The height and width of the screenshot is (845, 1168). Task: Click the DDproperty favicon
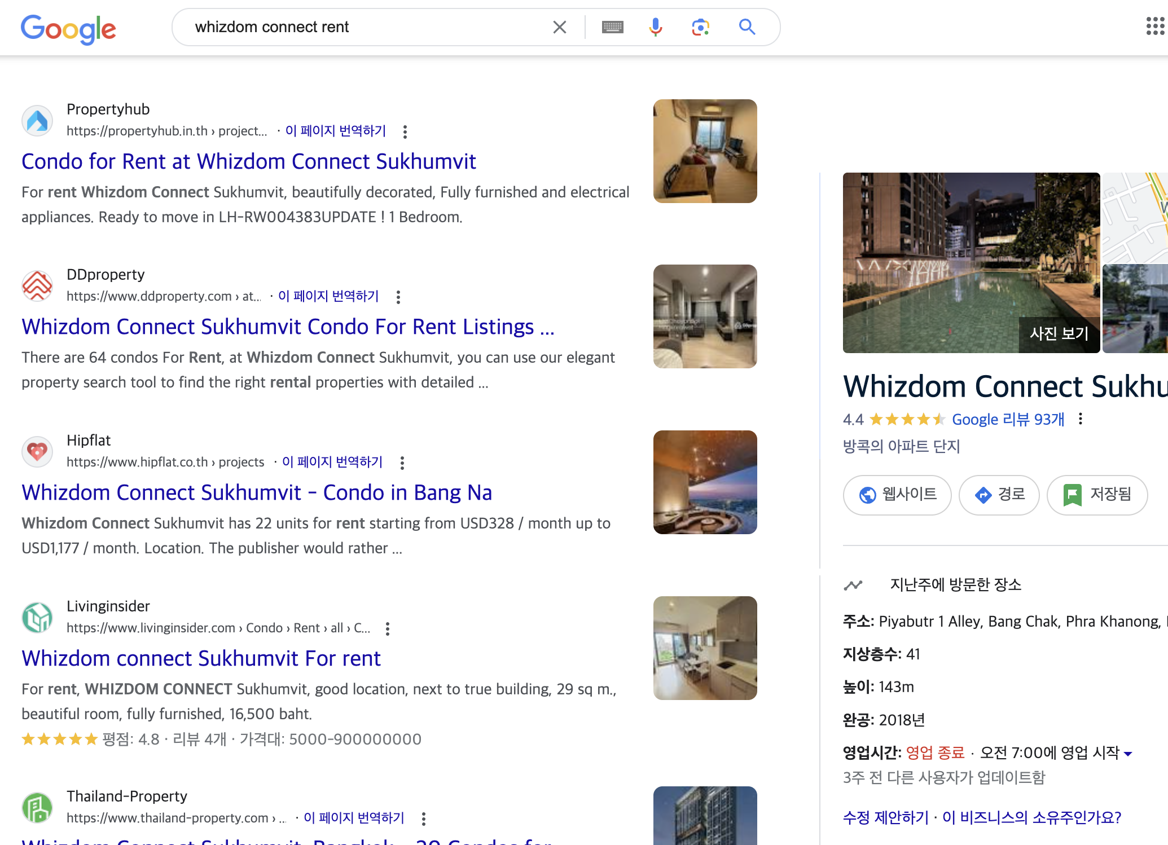37,286
